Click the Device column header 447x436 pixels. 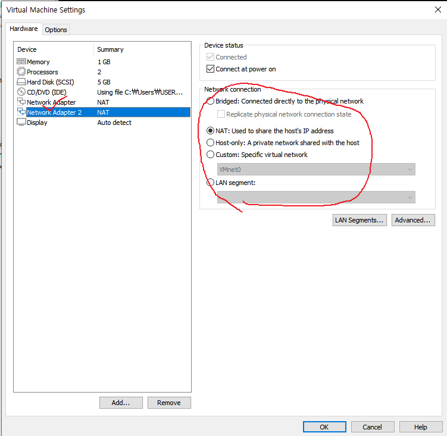(54, 49)
